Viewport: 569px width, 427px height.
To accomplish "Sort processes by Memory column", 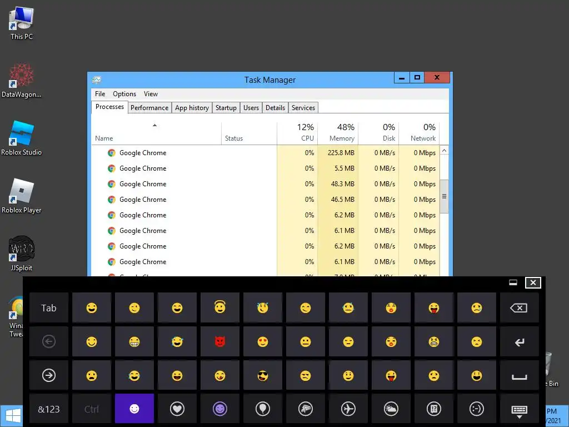I will coord(338,133).
